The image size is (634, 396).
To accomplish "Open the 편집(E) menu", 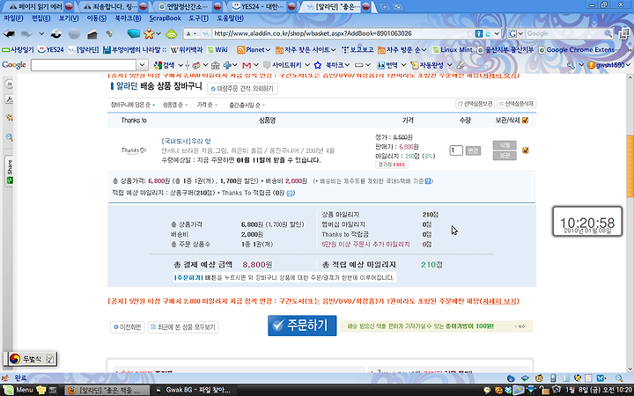I will pyautogui.click(x=41, y=18).
